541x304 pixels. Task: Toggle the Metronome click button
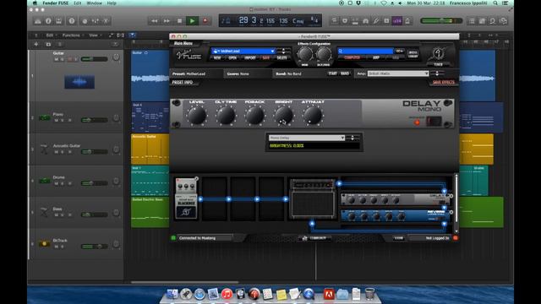407,21
